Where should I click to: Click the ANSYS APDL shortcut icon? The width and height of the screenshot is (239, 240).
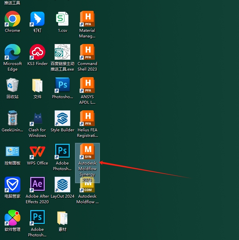pyautogui.click(x=87, y=85)
